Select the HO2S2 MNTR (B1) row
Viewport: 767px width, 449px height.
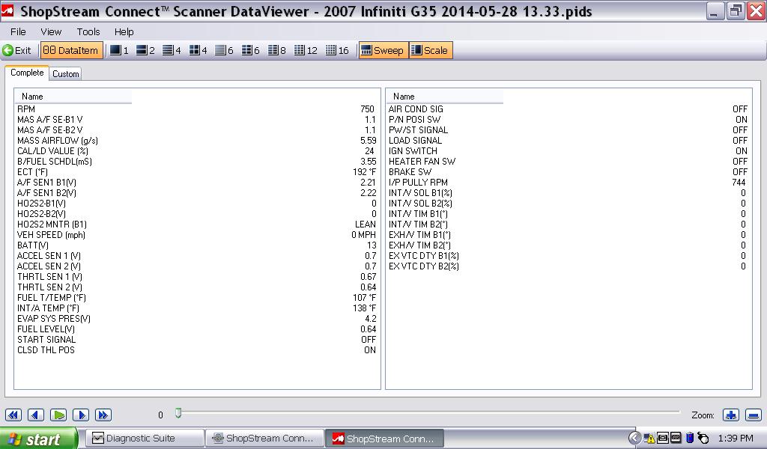[197, 224]
